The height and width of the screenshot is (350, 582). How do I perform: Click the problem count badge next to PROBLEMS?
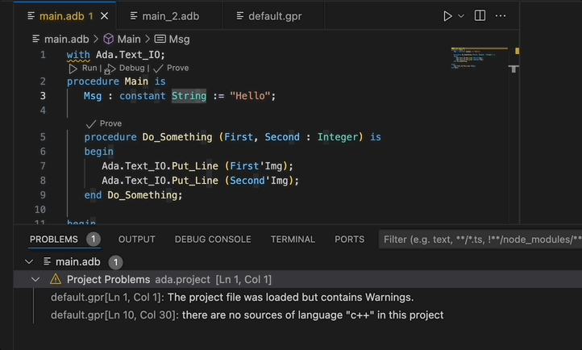tap(94, 240)
